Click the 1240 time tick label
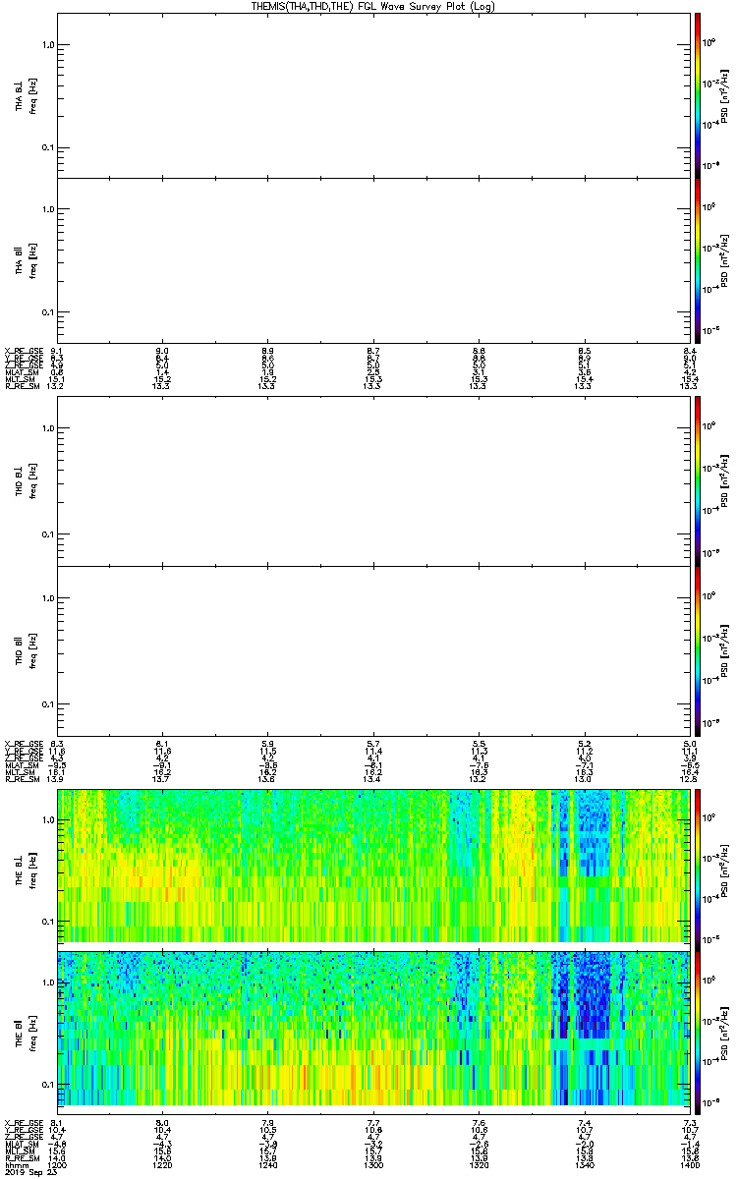The height and width of the screenshot is (1179, 737). (x=267, y=1165)
